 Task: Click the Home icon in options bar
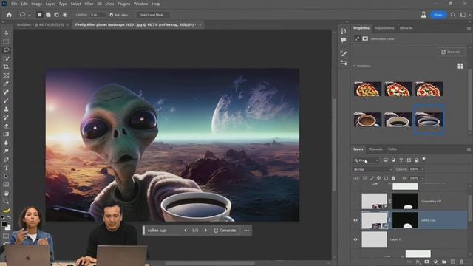[x=9, y=15]
